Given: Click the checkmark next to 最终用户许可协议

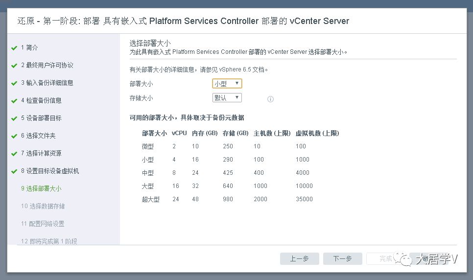Looking at the screenshot, I should tap(14, 66).
